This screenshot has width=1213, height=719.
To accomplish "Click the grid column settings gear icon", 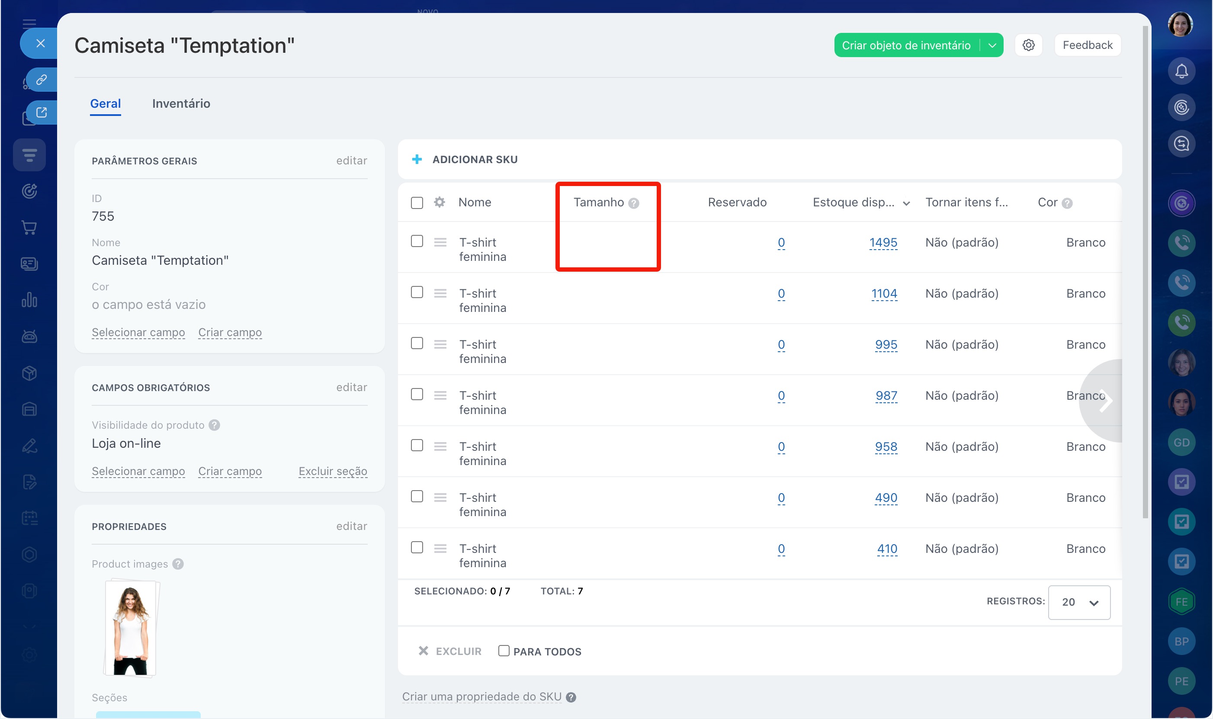I will [x=439, y=202].
